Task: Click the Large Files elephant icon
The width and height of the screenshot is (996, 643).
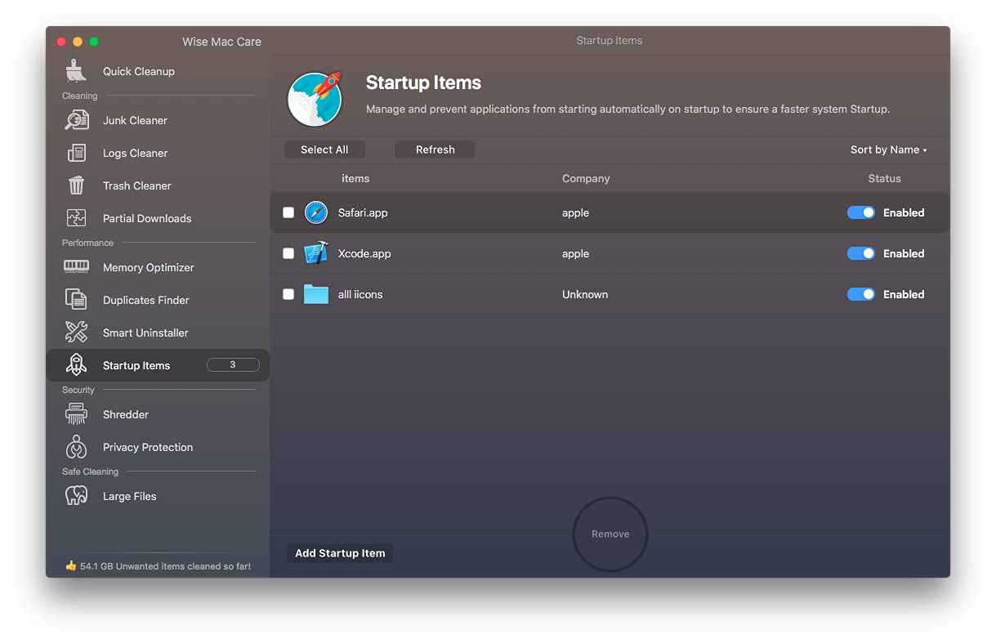Action: click(x=76, y=496)
